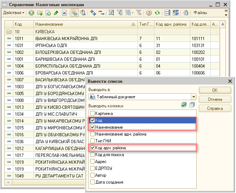This screenshot has width=236, height=193.
Task: Select the ІРПІНСЬКА ОДПІ row
Action: click(x=112, y=46)
